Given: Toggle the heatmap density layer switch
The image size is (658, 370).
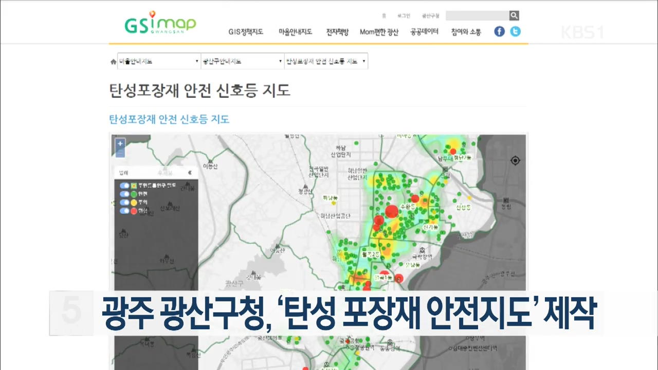Looking at the screenshot, I should [124, 186].
